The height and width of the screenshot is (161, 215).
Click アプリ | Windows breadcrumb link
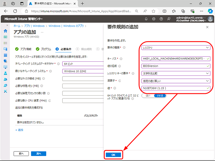click(x=34, y=26)
